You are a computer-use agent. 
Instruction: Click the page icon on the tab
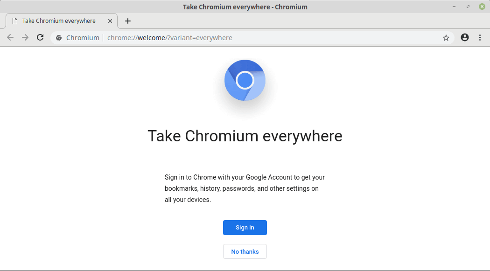14,21
